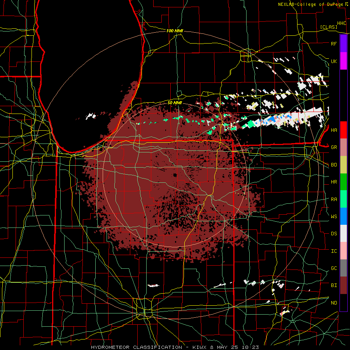Click the HA red legend swatch
This screenshot has width=350, height=350.
pyautogui.click(x=343, y=130)
